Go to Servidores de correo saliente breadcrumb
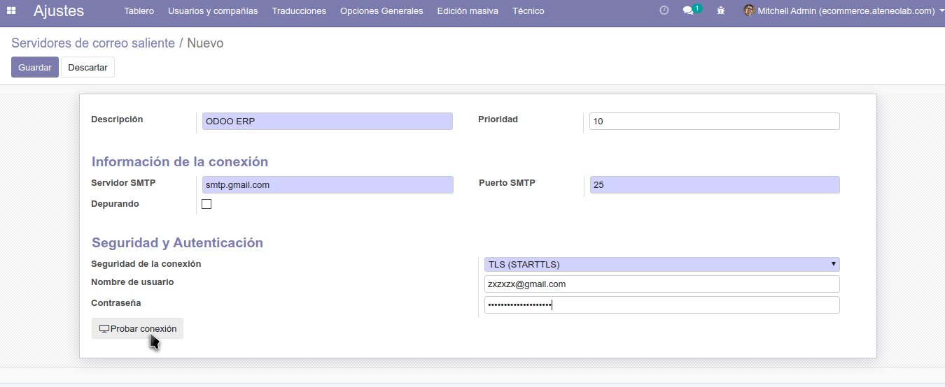Screen dimensions: 945x387 tap(93, 43)
